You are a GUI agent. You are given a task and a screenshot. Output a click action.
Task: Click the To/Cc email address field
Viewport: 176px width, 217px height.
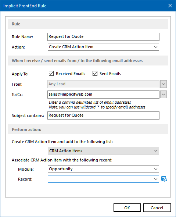click(103, 95)
